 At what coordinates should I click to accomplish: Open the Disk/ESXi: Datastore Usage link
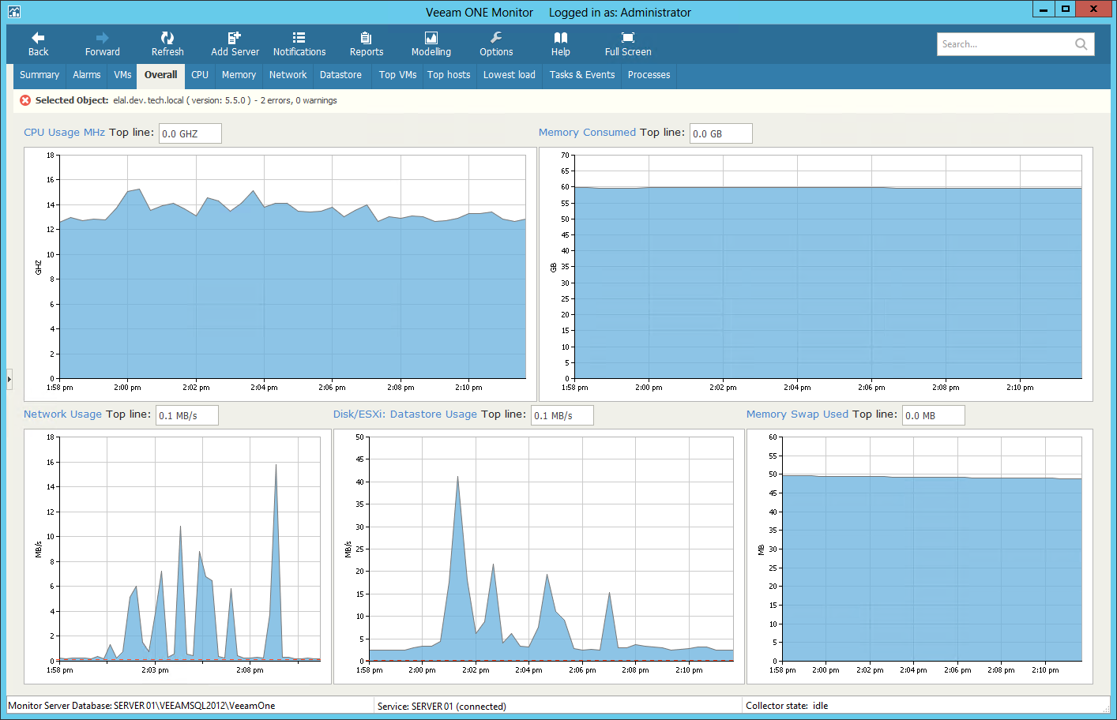pos(405,414)
